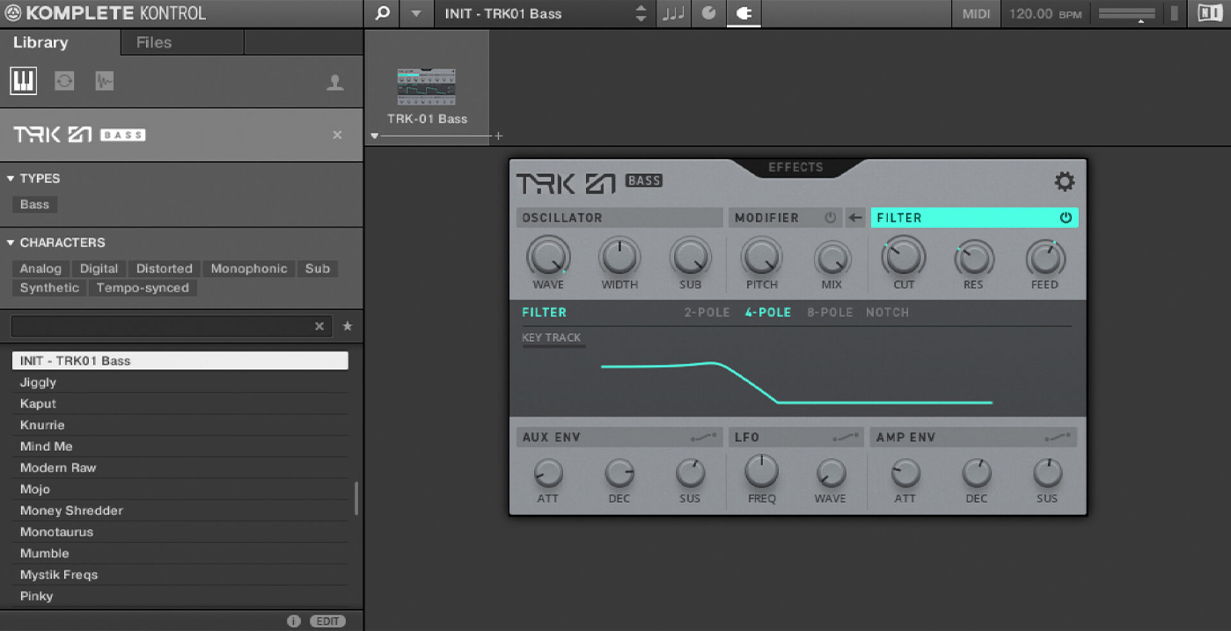Toggle the FILTER section power button
The width and height of the screenshot is (1231, 631).
point(1065,217)
